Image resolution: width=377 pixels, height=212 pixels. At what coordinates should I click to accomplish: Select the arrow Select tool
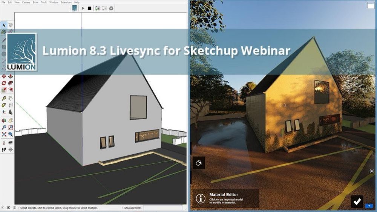pos(4,25)
